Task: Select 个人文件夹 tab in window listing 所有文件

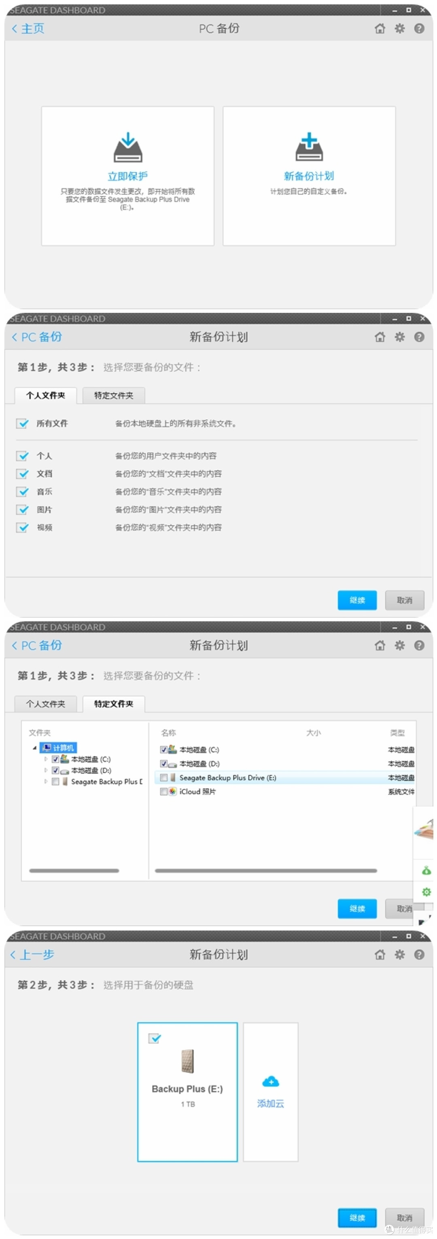Action: [46, 395]
